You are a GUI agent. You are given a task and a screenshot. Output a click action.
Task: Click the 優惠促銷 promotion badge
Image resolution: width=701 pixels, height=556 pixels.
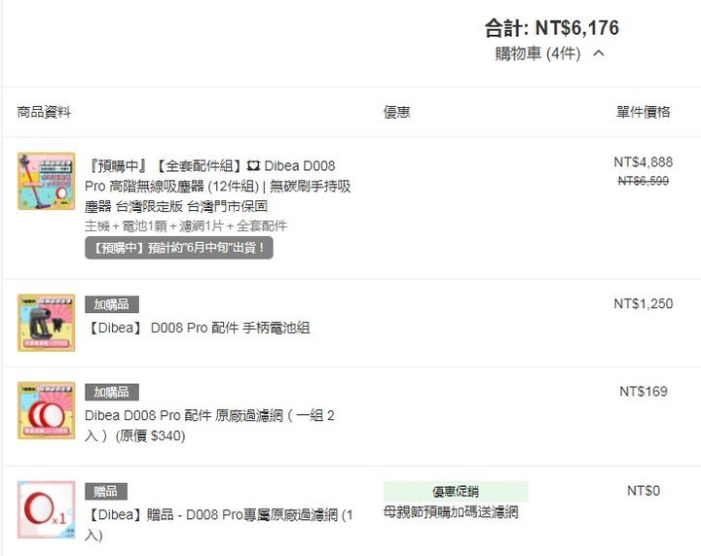click(456, 491)
